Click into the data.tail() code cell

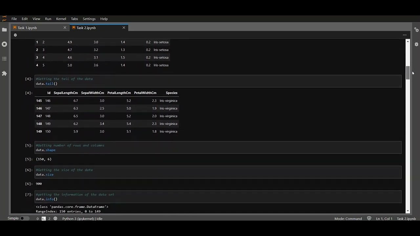click(218, 81)
